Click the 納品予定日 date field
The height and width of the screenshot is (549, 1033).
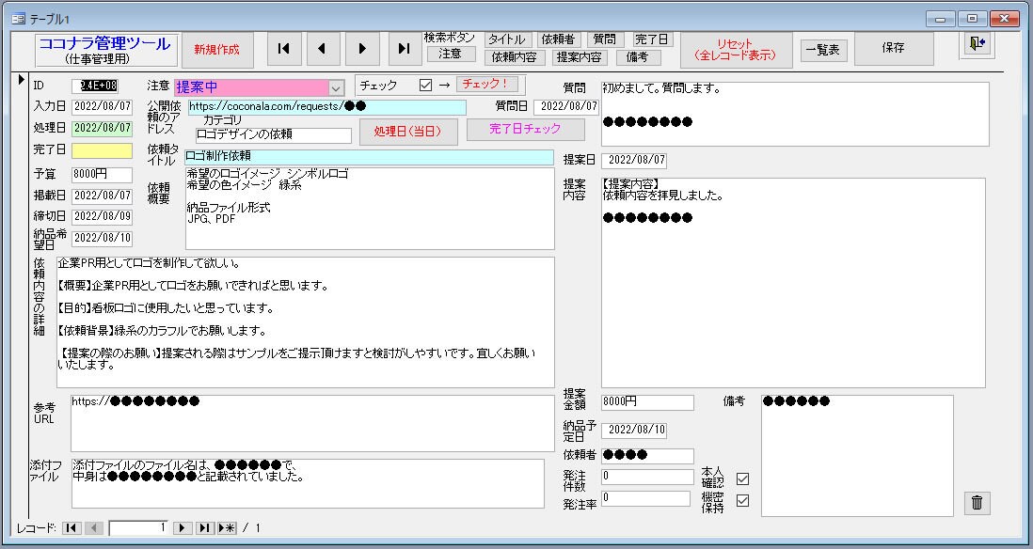[634, 431]
